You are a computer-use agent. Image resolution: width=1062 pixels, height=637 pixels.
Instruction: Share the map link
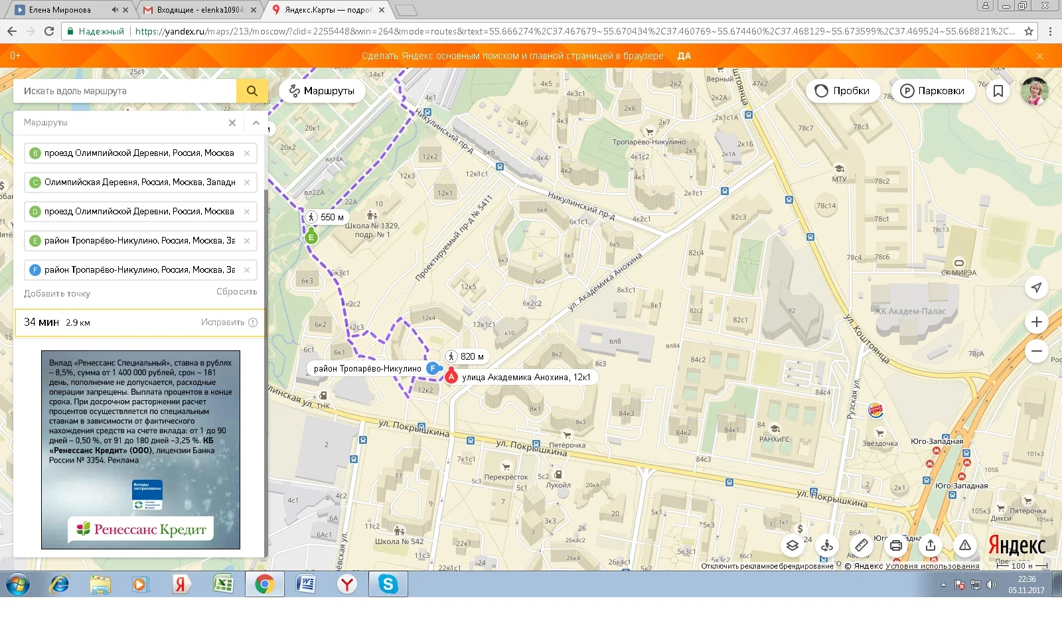click(x=931, y=545)
